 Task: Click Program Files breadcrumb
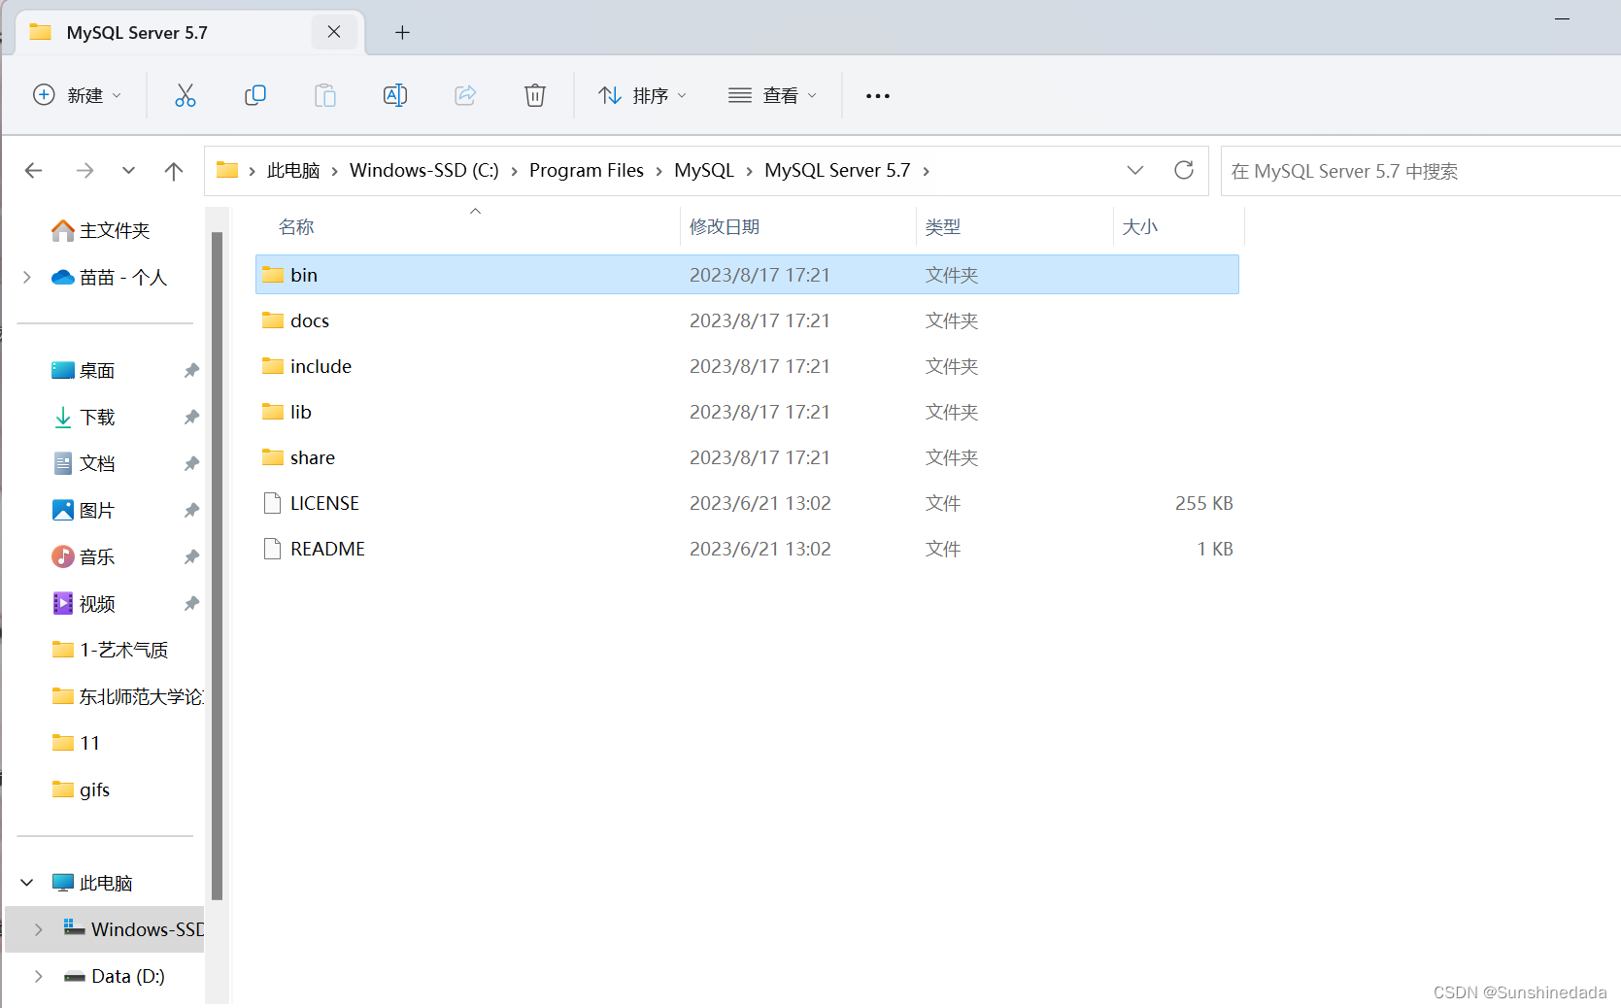(x=587, y=170)
